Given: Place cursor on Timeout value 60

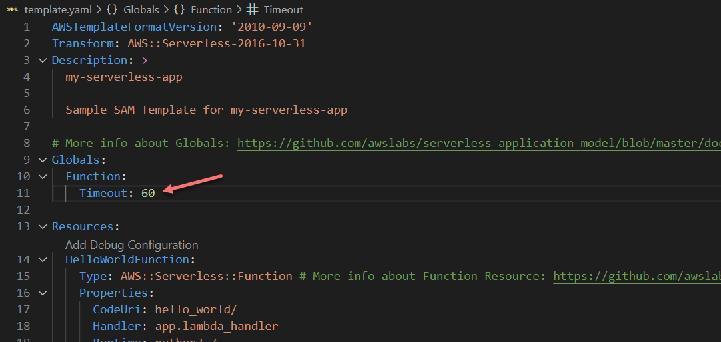Looking at the screenshot, I should [x=148, y=193].
